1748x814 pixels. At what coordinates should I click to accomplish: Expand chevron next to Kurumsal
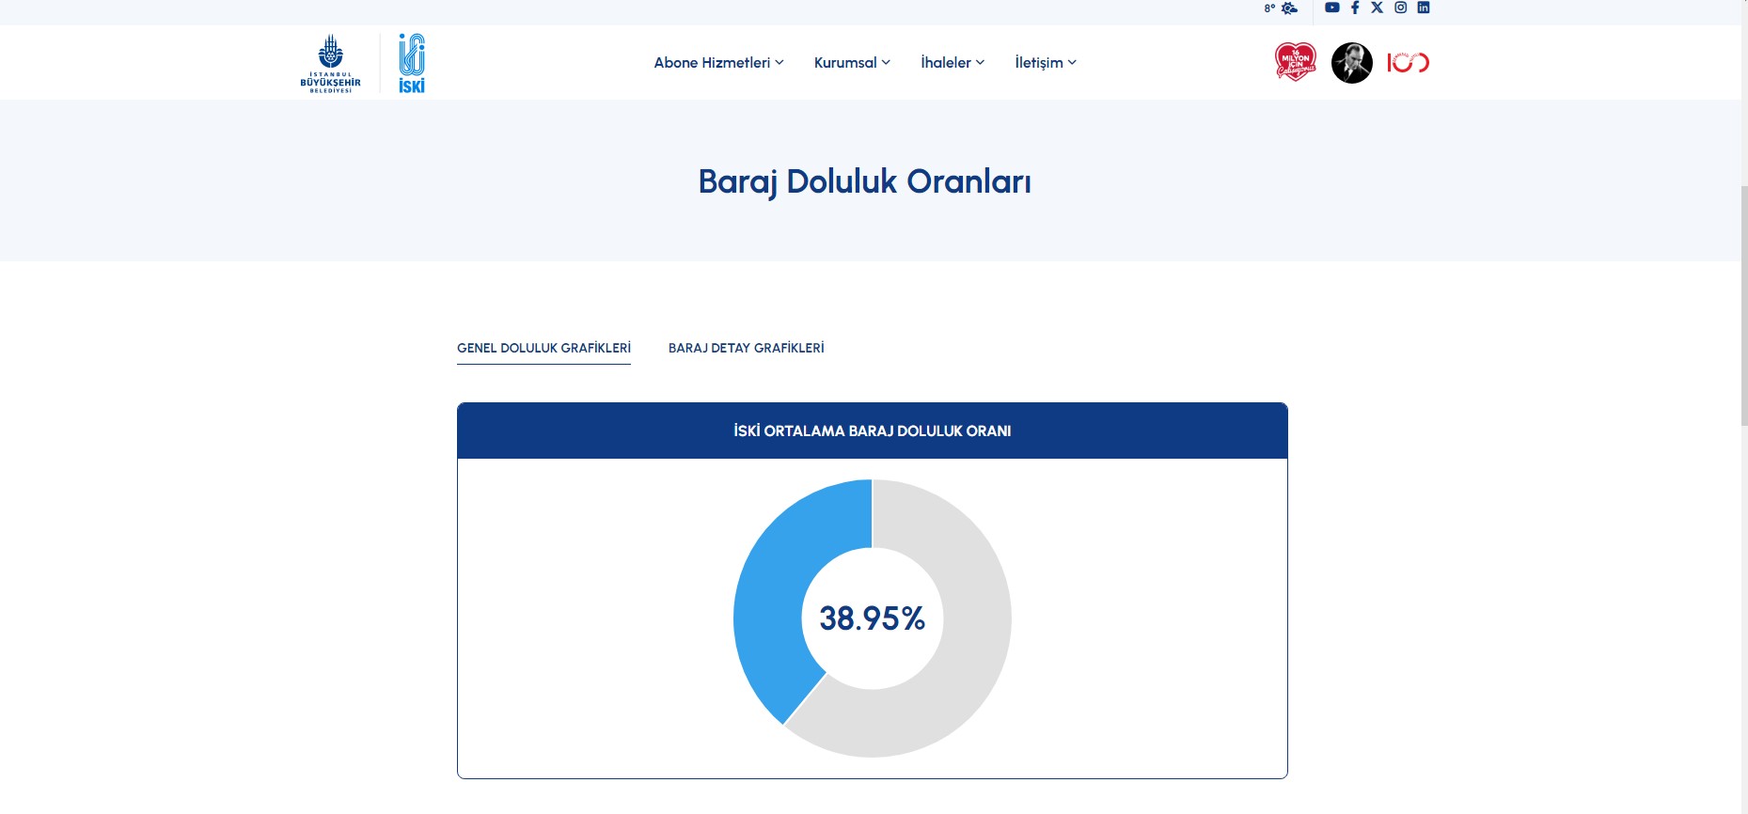886,63
